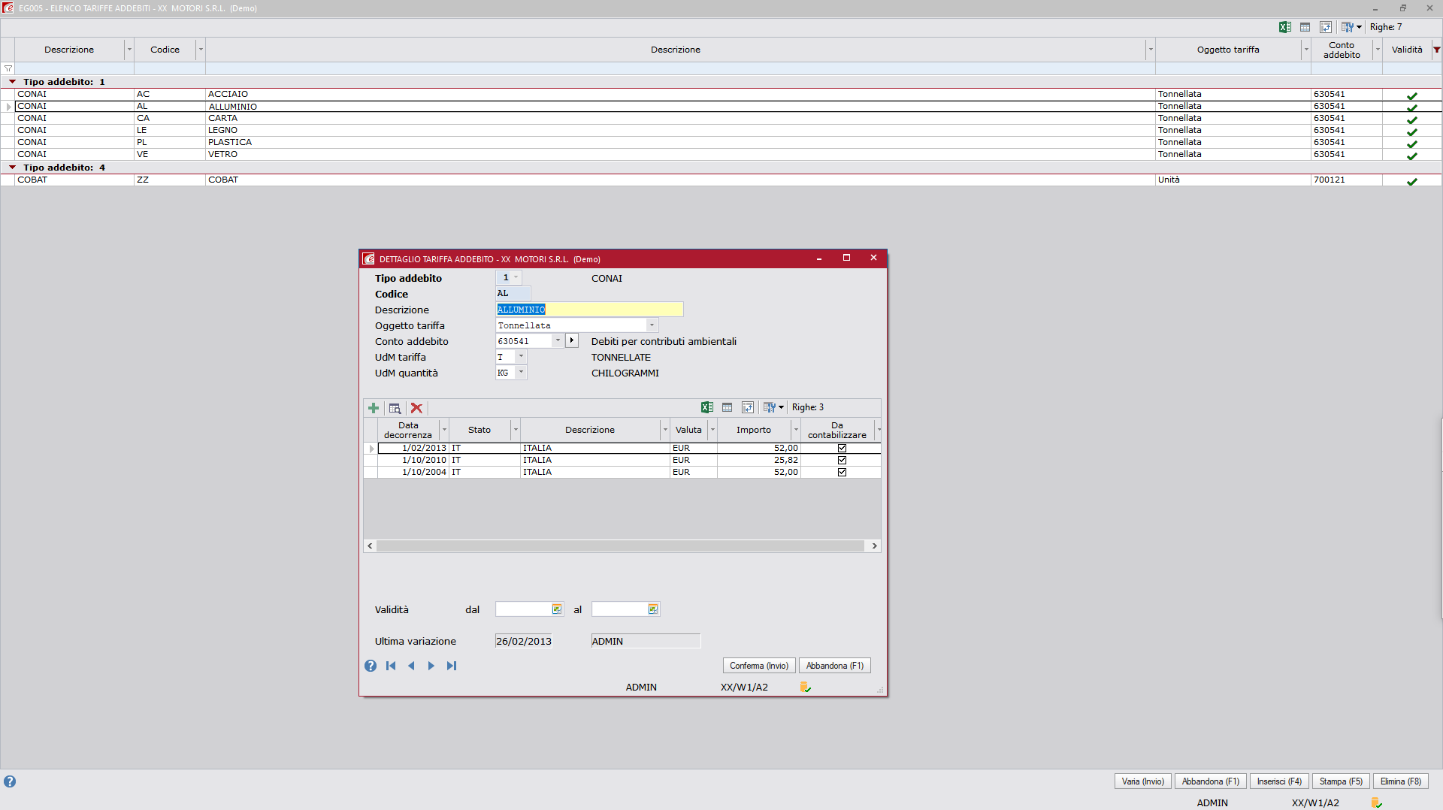Open help icon in main window footer
The width and height of the screenshot is (1443, 810).
[x=10, y=781]
